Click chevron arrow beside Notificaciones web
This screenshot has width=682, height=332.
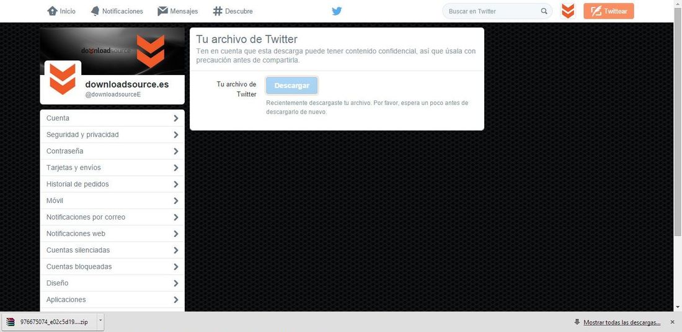point(175,234)
